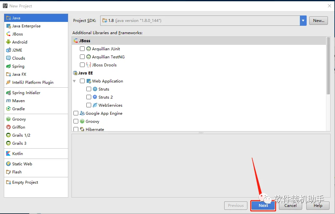The width and height of the screenshot is (335, 214).
Task: Click the JBoss icon in sidebar
Action: pos(9,34)
